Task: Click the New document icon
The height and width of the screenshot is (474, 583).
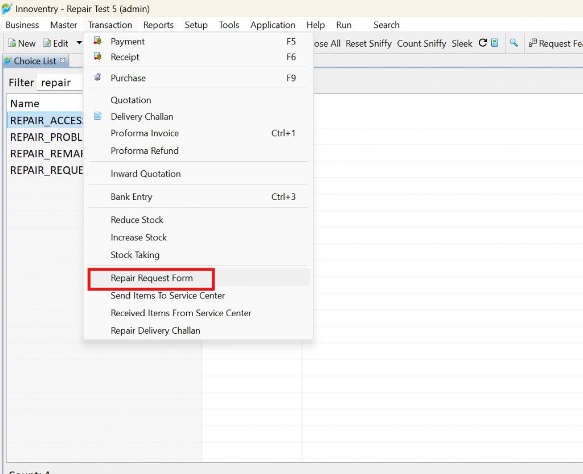Action: [x=12, y=43]
